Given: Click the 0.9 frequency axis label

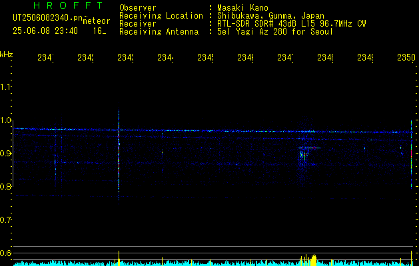Looking at the screenshot, I should (x=5, y=154).
